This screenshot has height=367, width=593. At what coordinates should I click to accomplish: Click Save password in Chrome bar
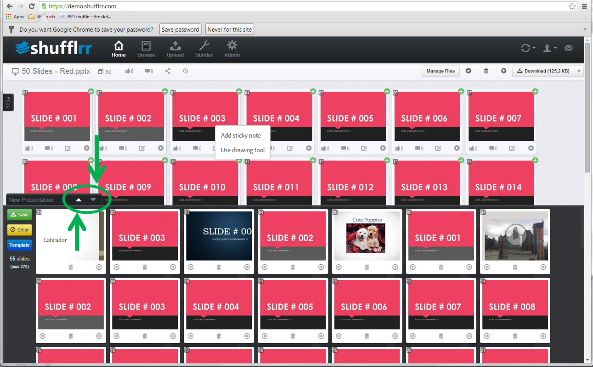point(181,29)
